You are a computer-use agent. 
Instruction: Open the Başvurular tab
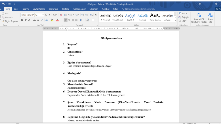click(53, 9)
